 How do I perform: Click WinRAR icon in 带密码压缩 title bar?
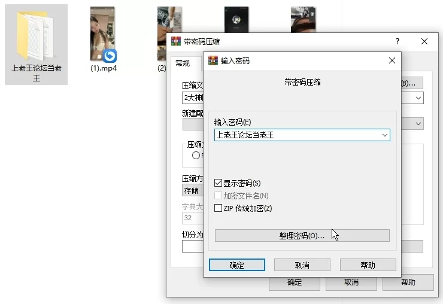pos(175,41)
